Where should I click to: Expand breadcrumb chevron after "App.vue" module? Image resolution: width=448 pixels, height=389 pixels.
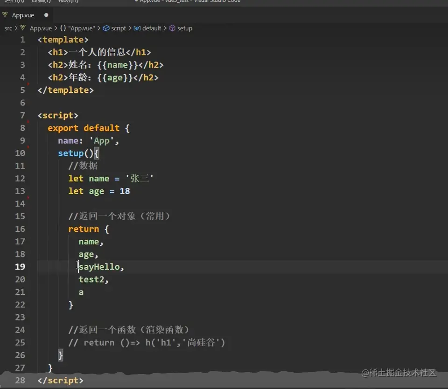pyautogui.click(x=99, y=28)
